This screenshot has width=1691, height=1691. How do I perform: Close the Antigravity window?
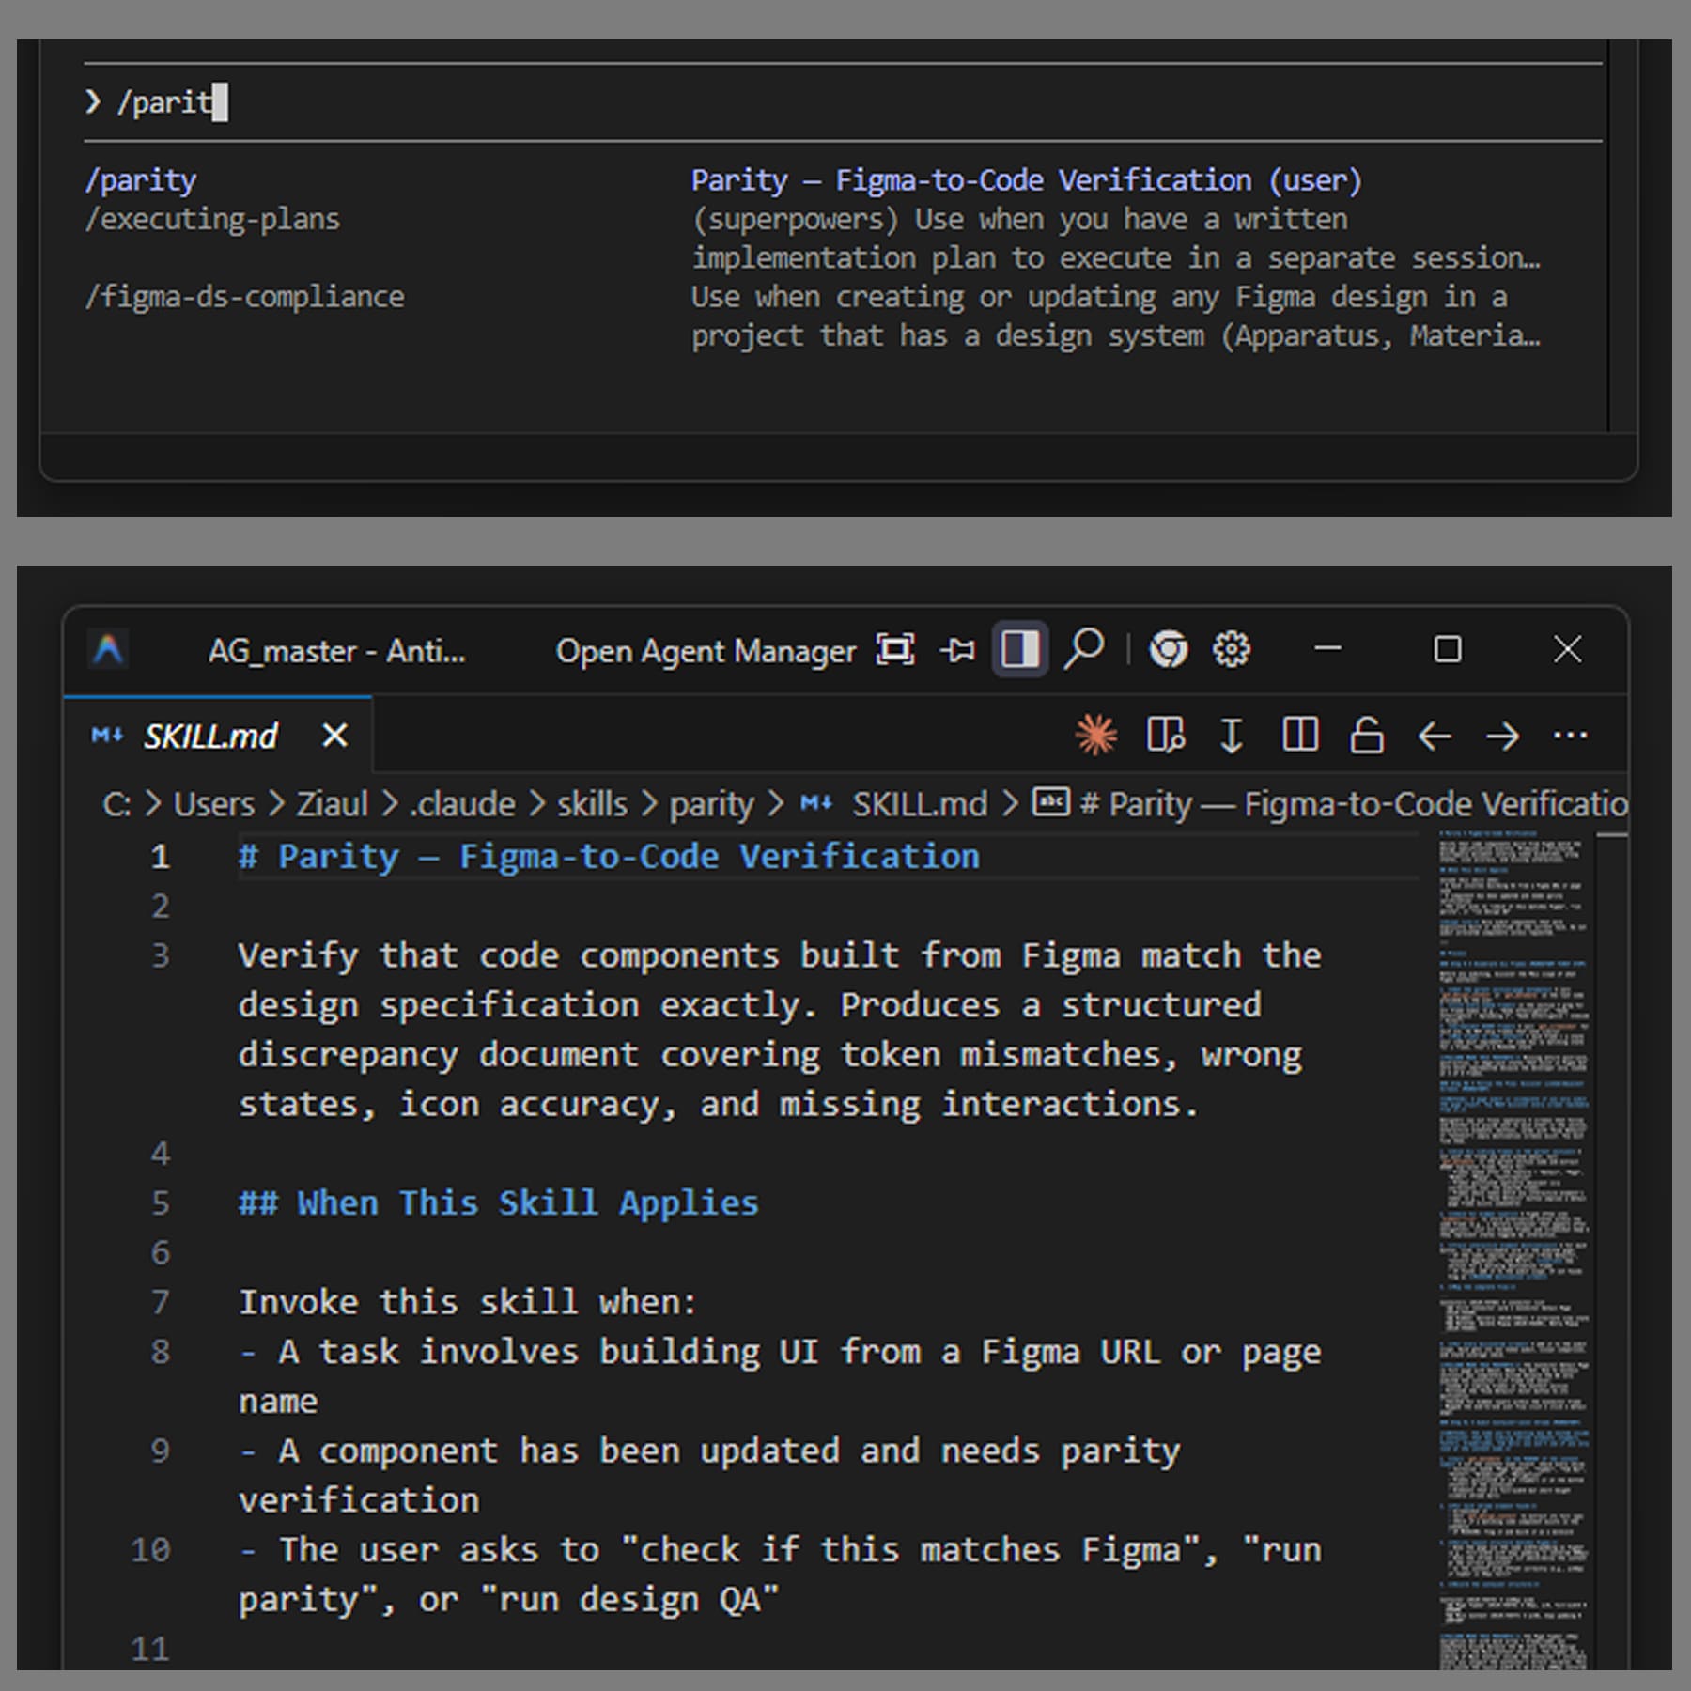pos(1567,649)
